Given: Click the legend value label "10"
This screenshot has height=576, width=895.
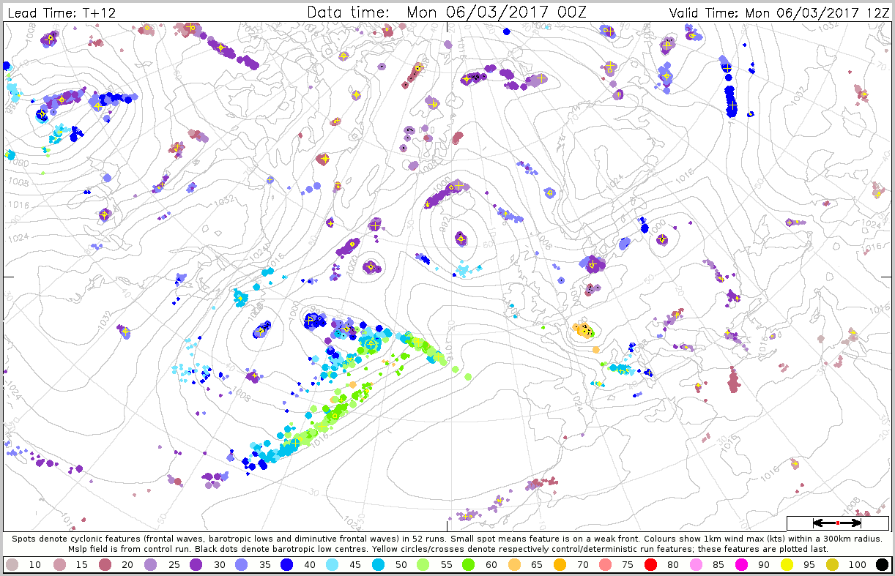Looking at the screenshot, I should (x=35, y=565).
